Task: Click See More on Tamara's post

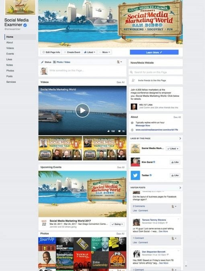Action: (x=163, y=231)
